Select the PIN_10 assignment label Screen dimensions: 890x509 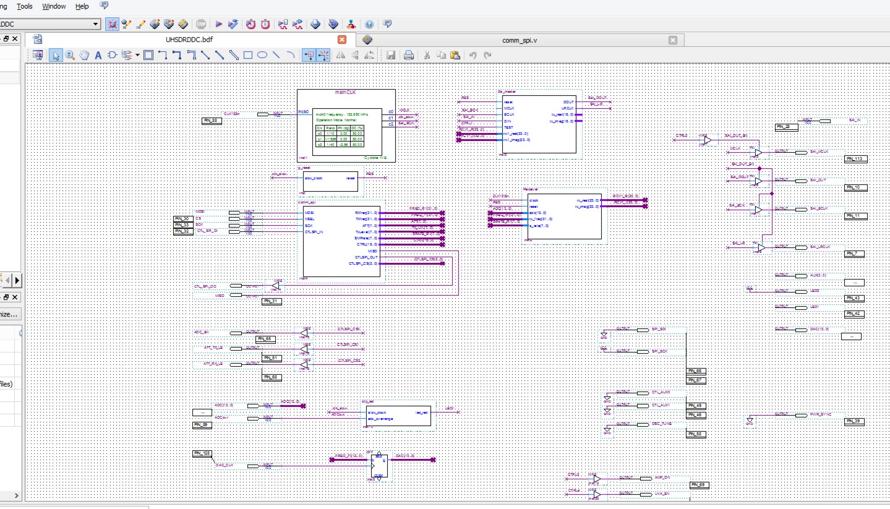tap(856, 187)
